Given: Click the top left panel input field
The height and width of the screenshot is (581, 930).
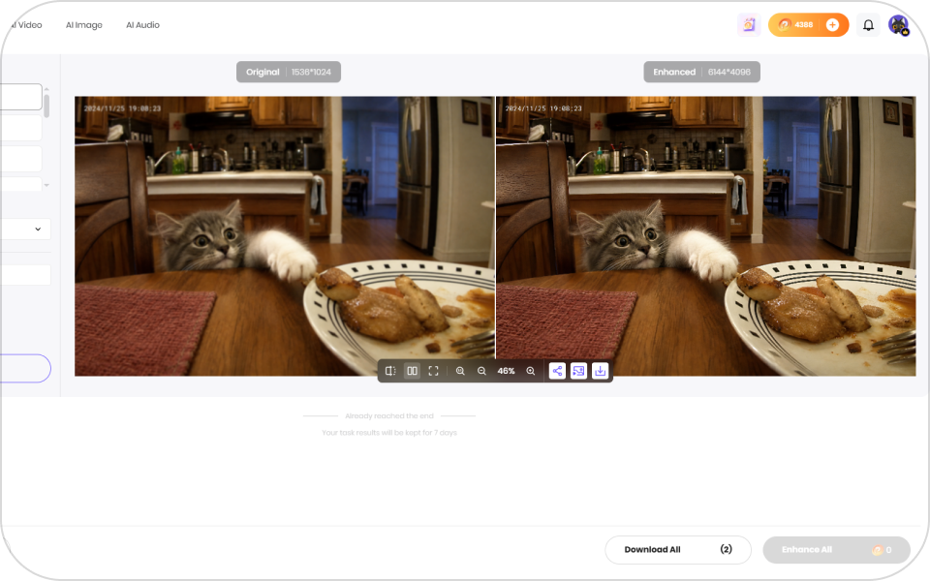Looking at the screenshot, I should [21, 97].
